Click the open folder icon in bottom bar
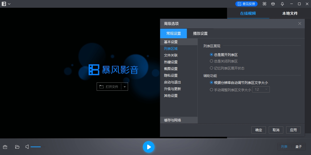 (17, 147)
